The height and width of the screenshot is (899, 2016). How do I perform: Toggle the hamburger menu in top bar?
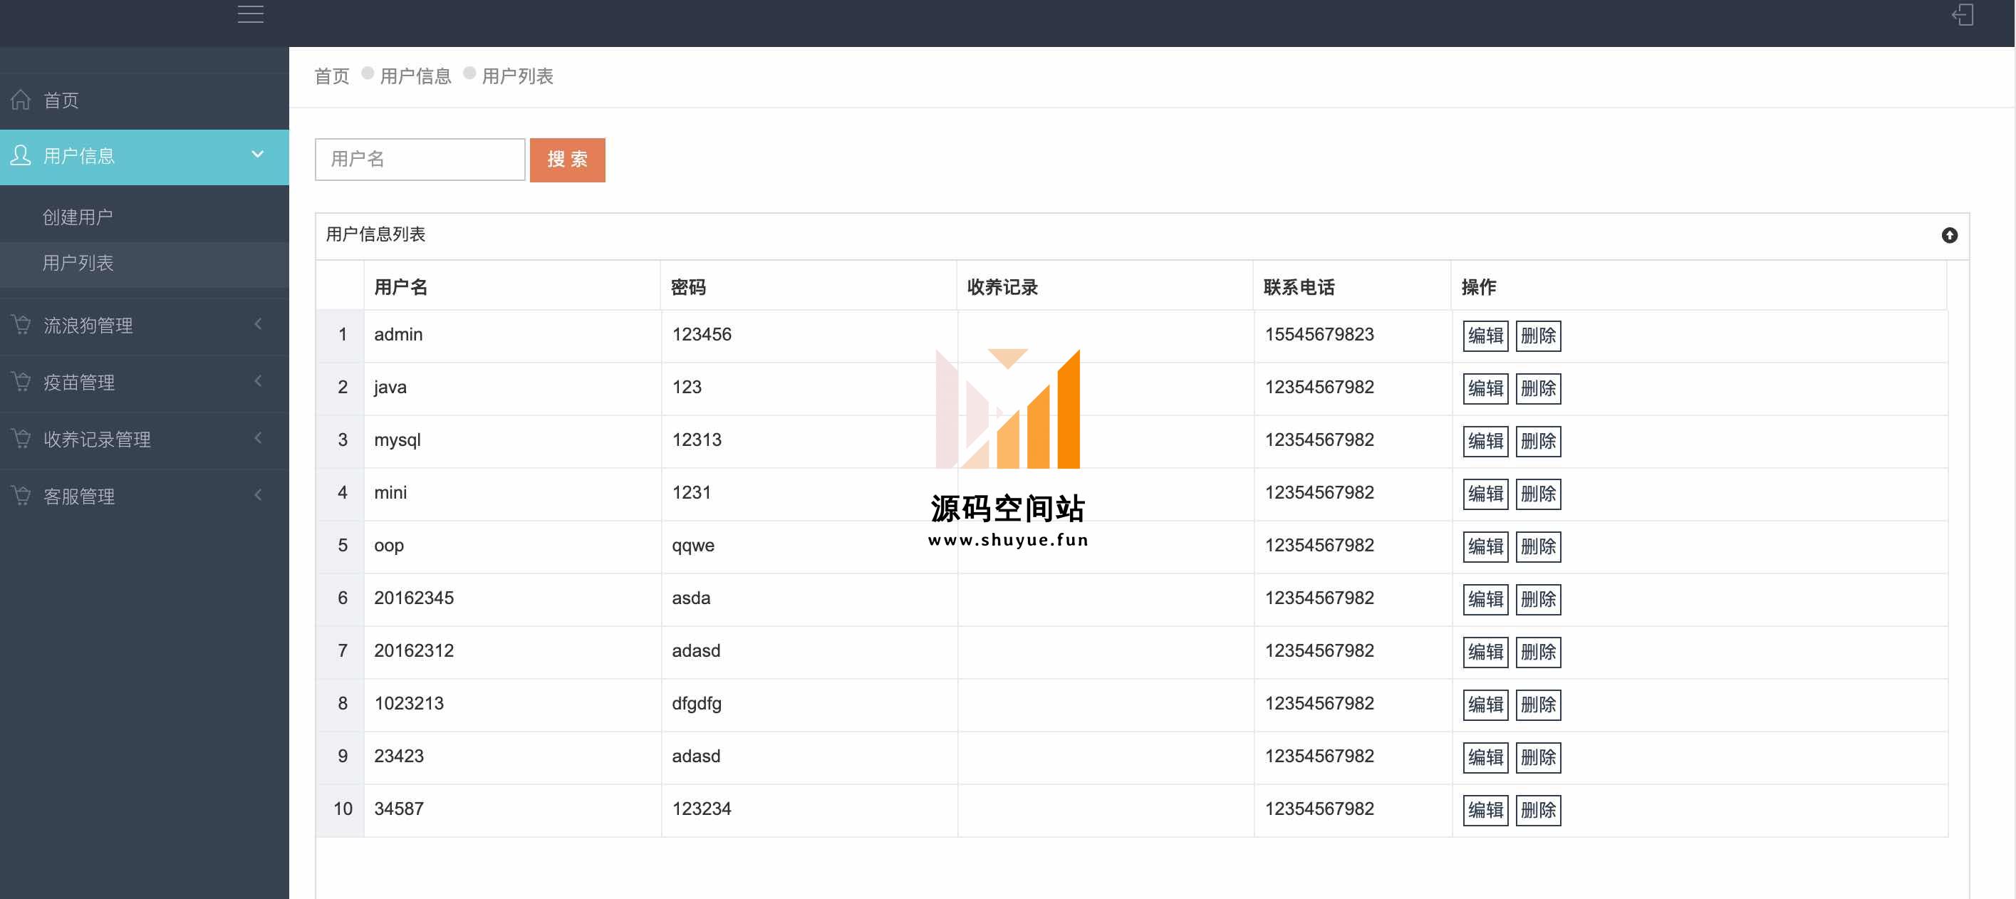coord(251,14)
